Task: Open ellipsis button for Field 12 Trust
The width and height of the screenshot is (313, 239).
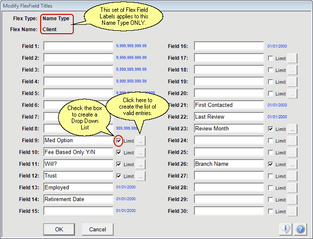Action: click(x=141, y=176)
